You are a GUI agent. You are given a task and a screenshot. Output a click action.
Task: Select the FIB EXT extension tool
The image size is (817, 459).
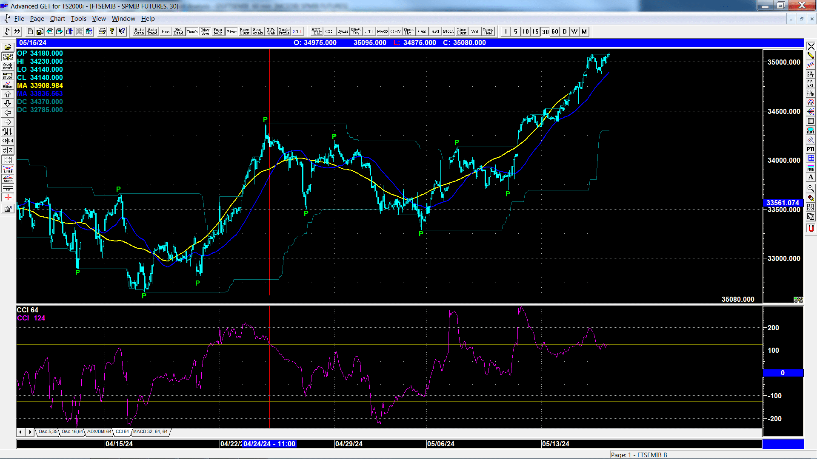pos(811,84)
